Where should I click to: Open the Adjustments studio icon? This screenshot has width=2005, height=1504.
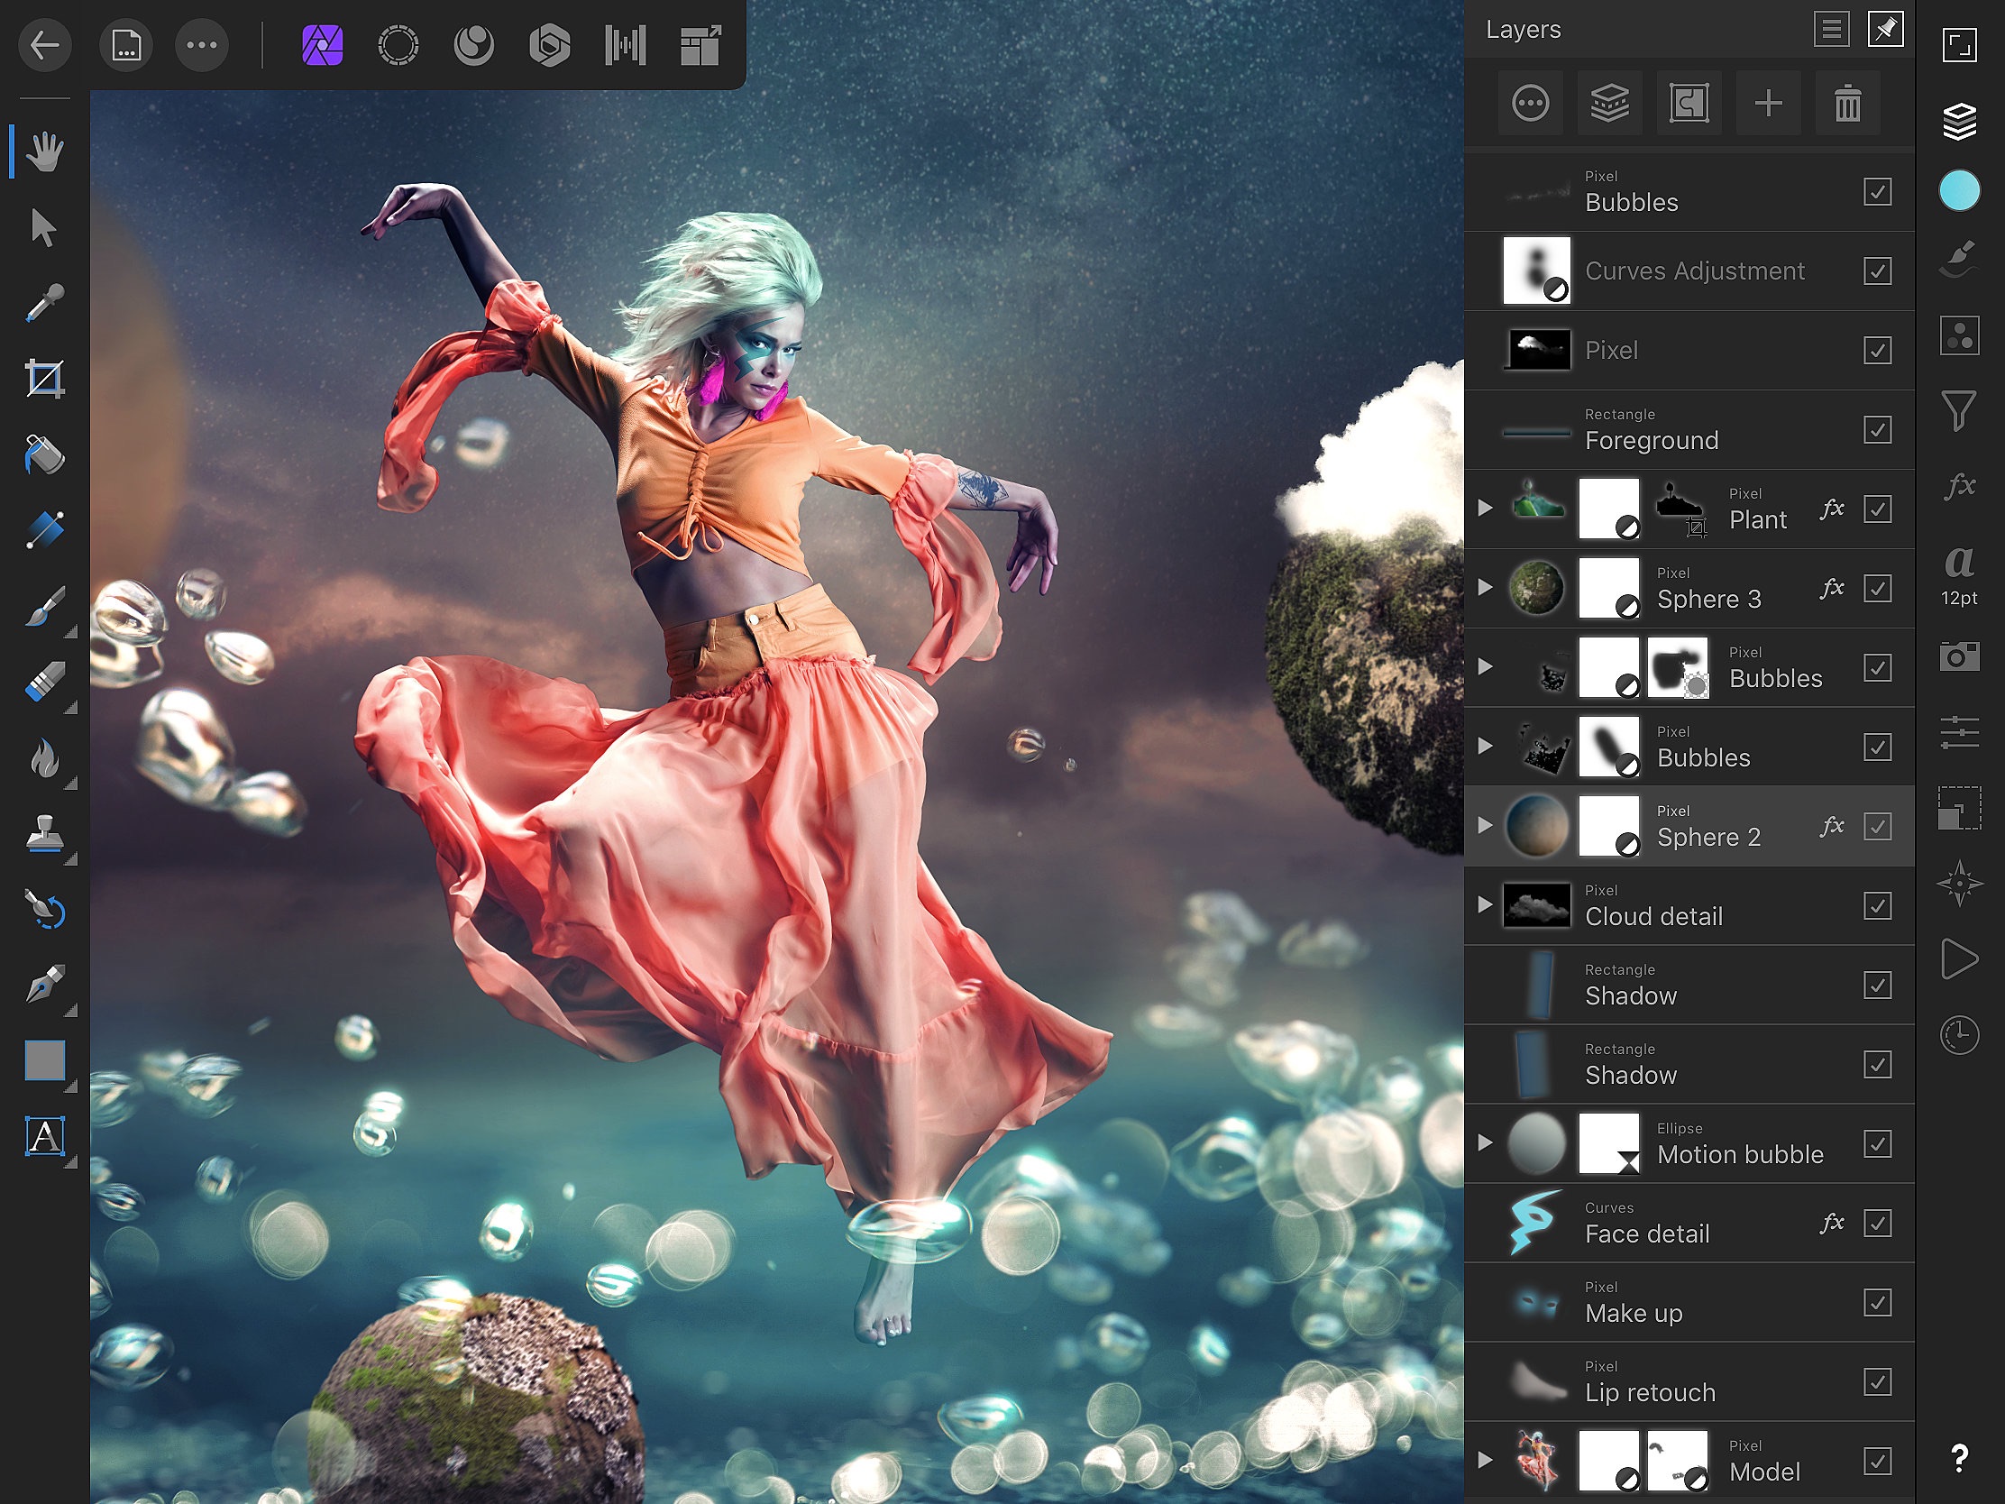coord(1960,335)
